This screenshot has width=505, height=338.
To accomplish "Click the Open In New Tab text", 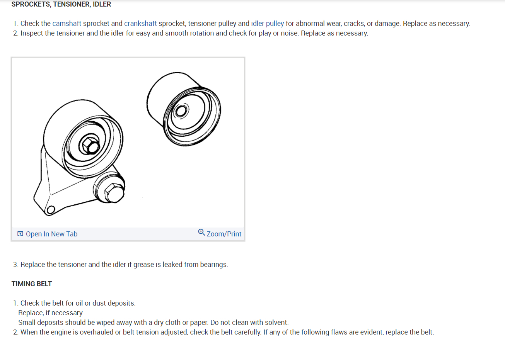I will (x=51, y=234).
